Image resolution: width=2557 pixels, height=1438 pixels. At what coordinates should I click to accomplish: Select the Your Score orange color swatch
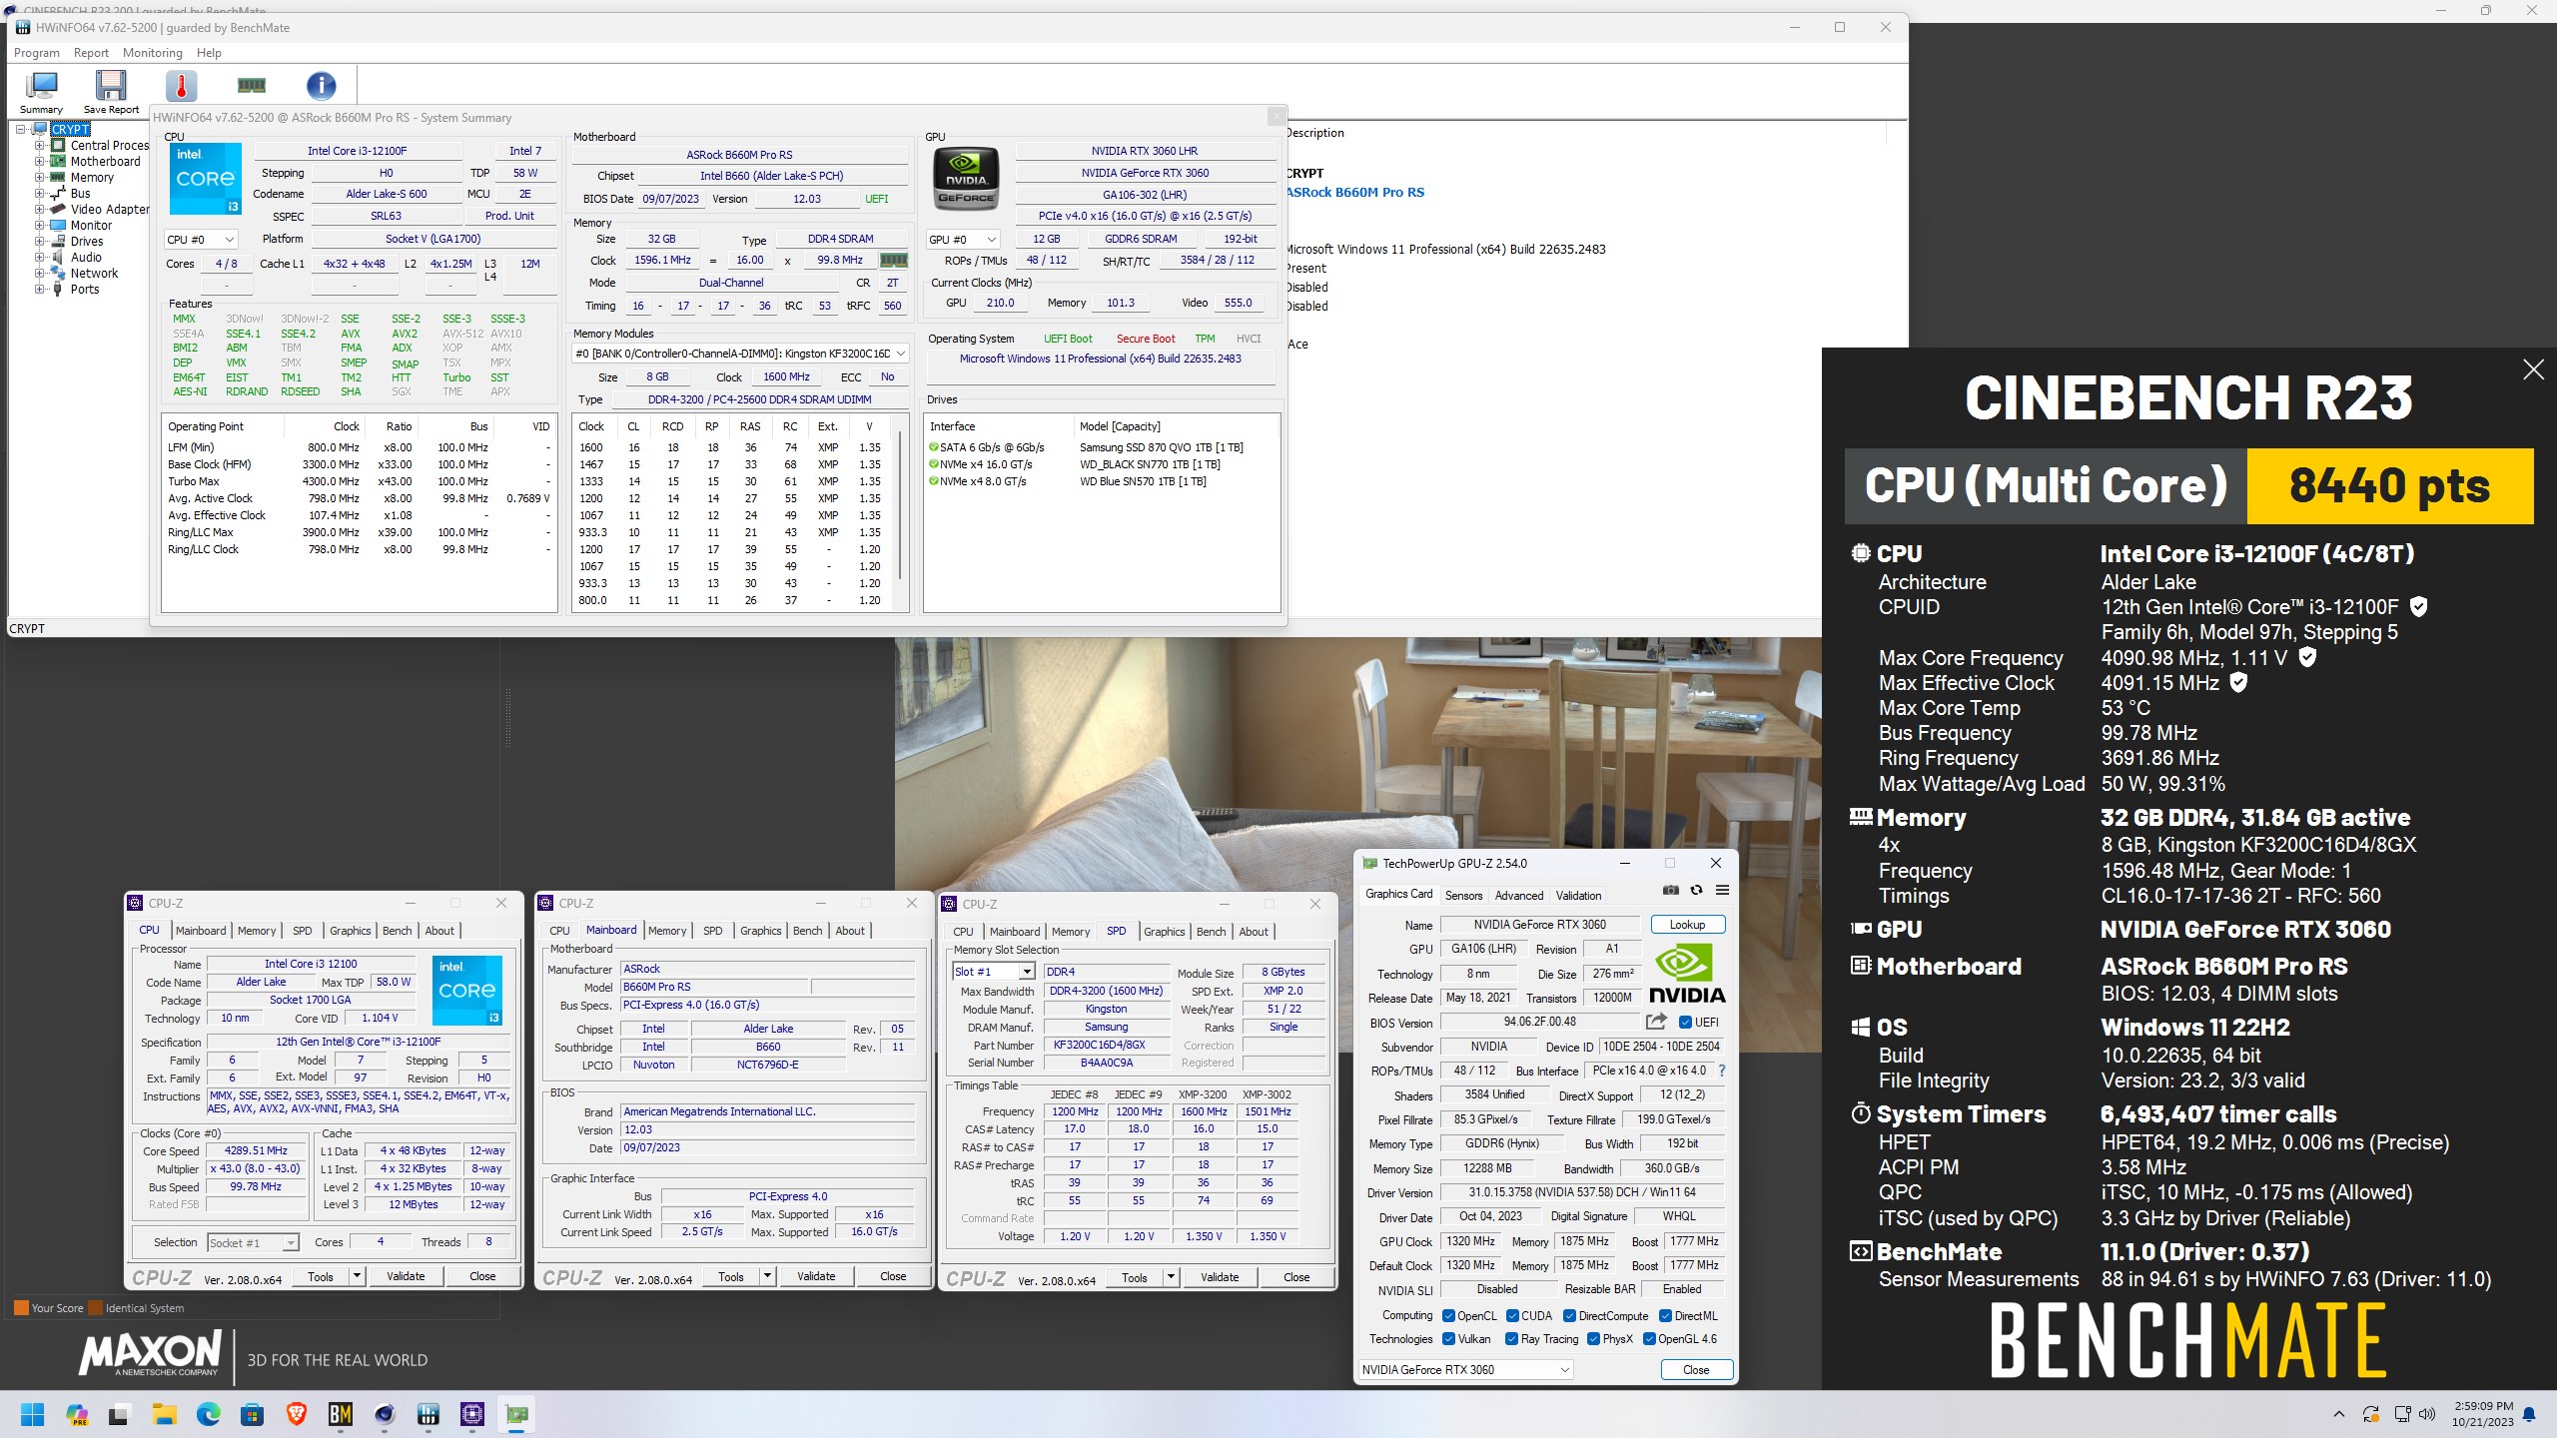point(21,1308)
